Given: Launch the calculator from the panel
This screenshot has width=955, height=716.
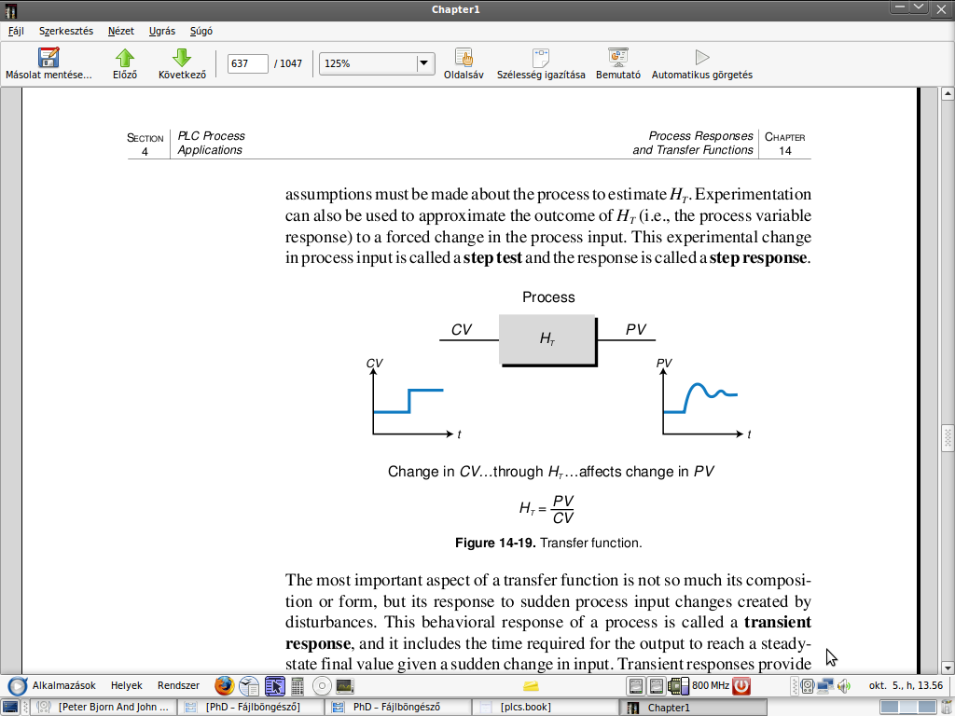Looking at the screenshot, I should (298, 686).
